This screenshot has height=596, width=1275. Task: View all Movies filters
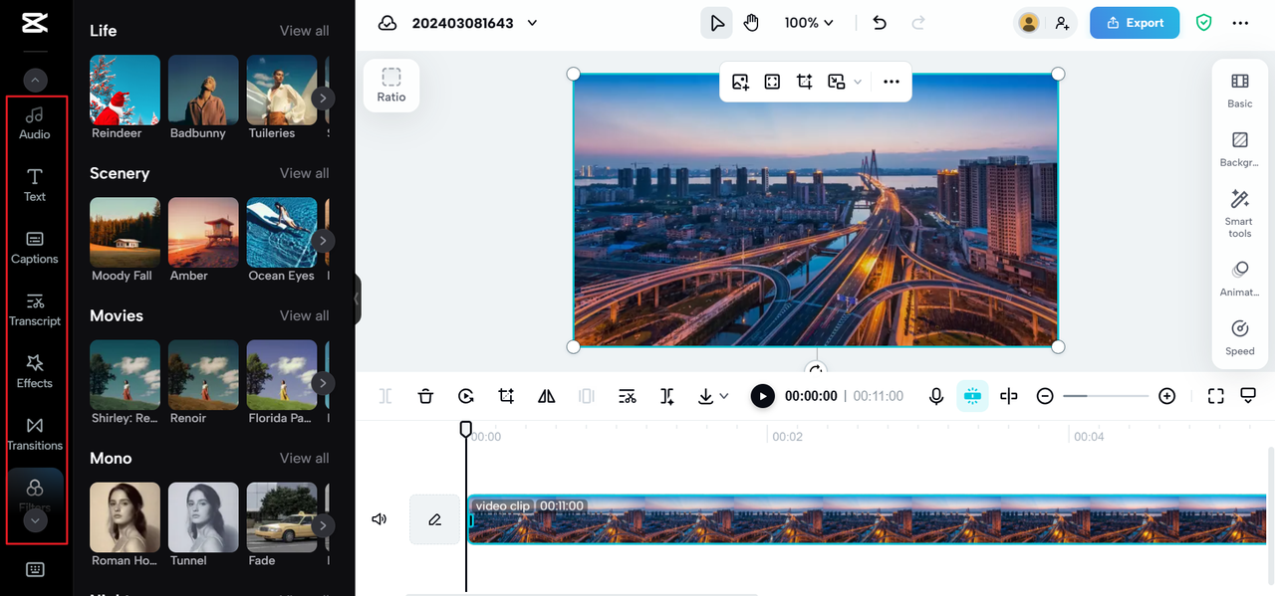304,315
